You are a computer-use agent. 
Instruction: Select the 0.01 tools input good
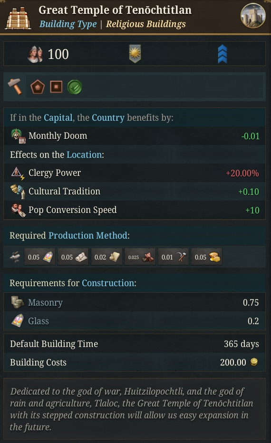[173, 257]
